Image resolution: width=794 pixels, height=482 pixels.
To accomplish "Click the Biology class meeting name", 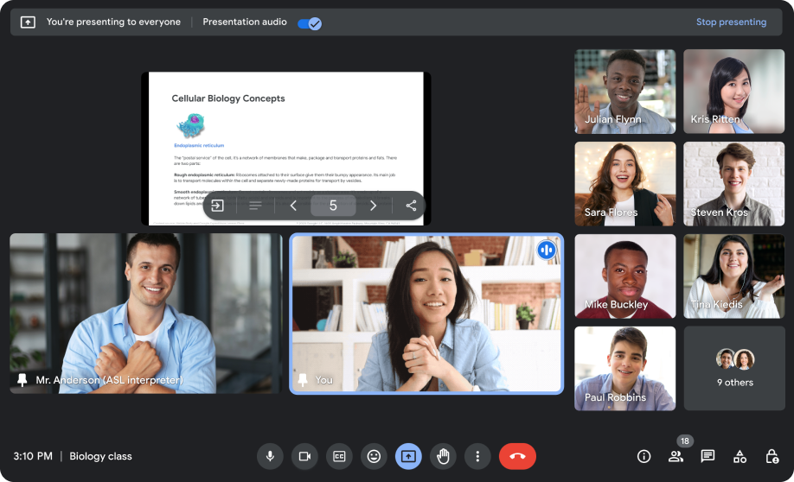I will [101, 456].
